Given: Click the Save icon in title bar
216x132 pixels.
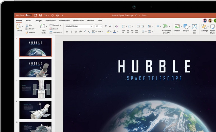Looking at the screenshot, I should pos(40,15).
